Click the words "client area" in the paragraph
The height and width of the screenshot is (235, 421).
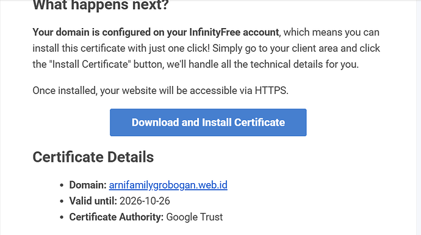315,48
